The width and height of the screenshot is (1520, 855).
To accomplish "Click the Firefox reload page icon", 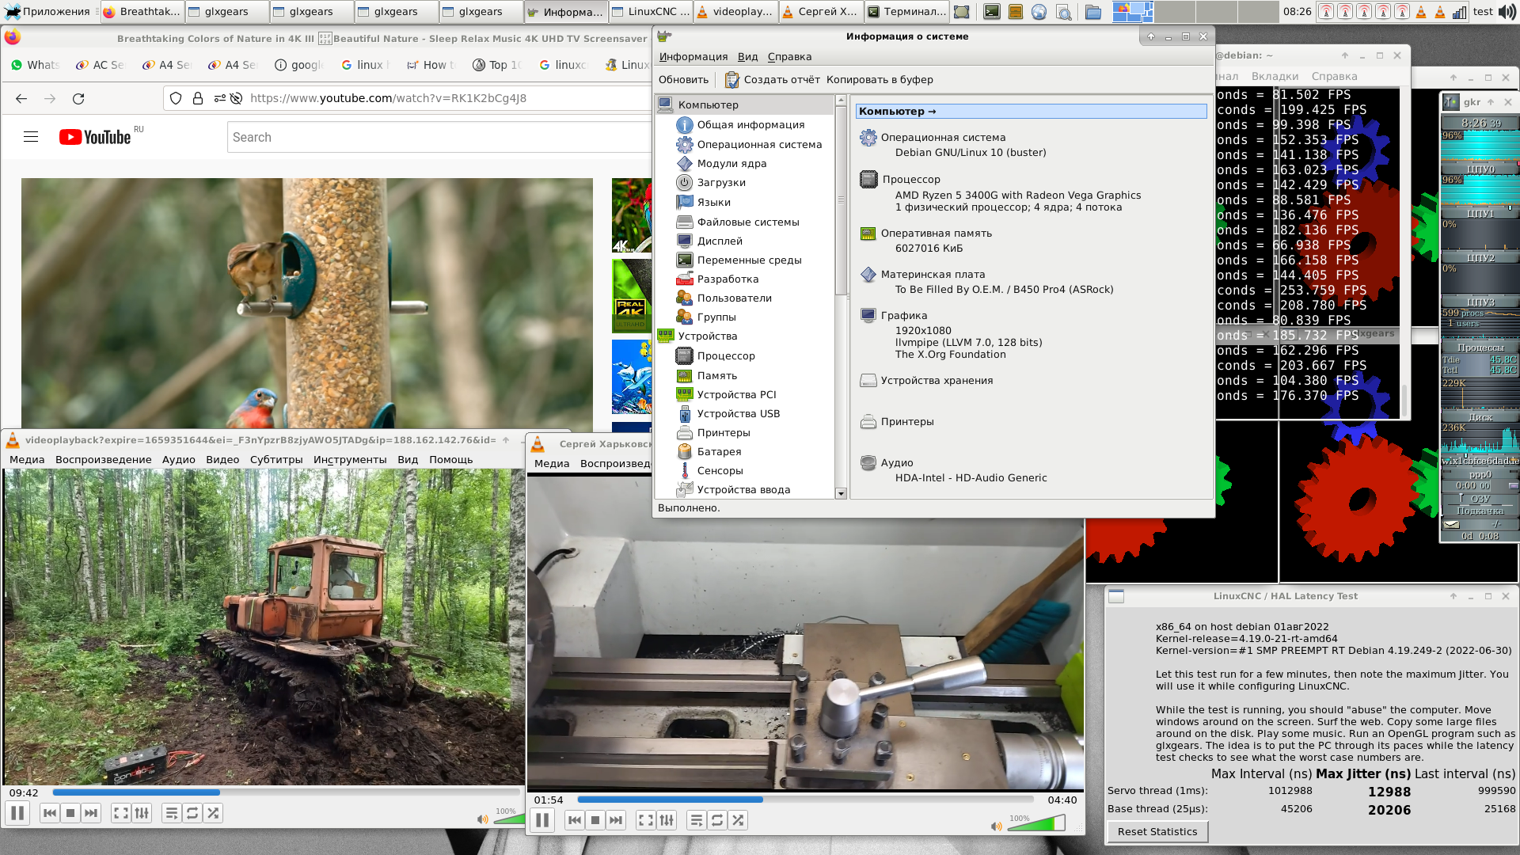I will tap(78, 99).
